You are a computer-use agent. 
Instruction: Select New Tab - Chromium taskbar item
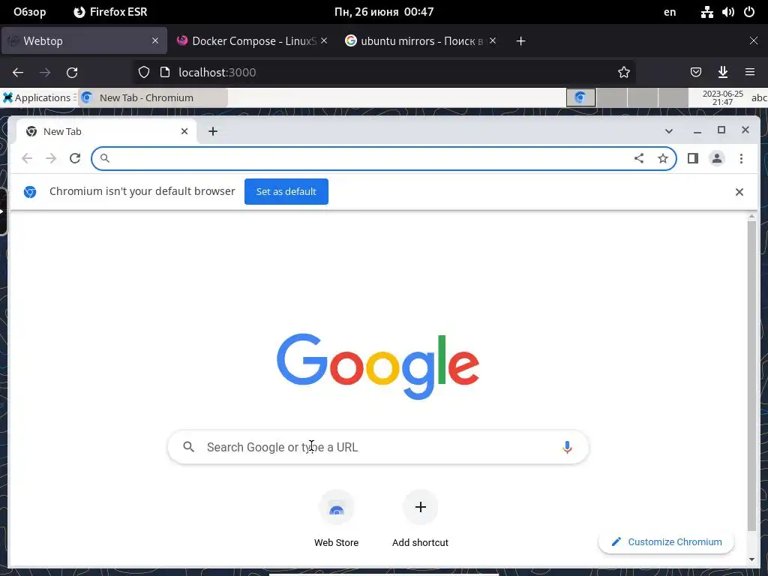coord(153,97)
